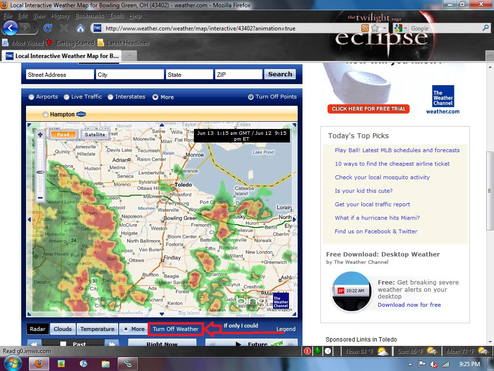This screenshot has width=494, height=371.
Task: Open a new tab with the plus button
Action: coord(129,56)
